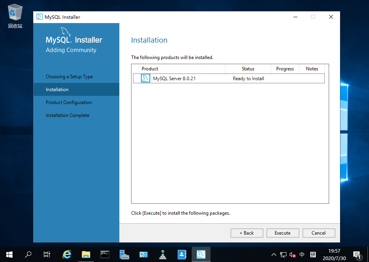This screenshot has width=369, height=262.
Task: Switch input language via the 中 indicator
Action: point(302,254)
